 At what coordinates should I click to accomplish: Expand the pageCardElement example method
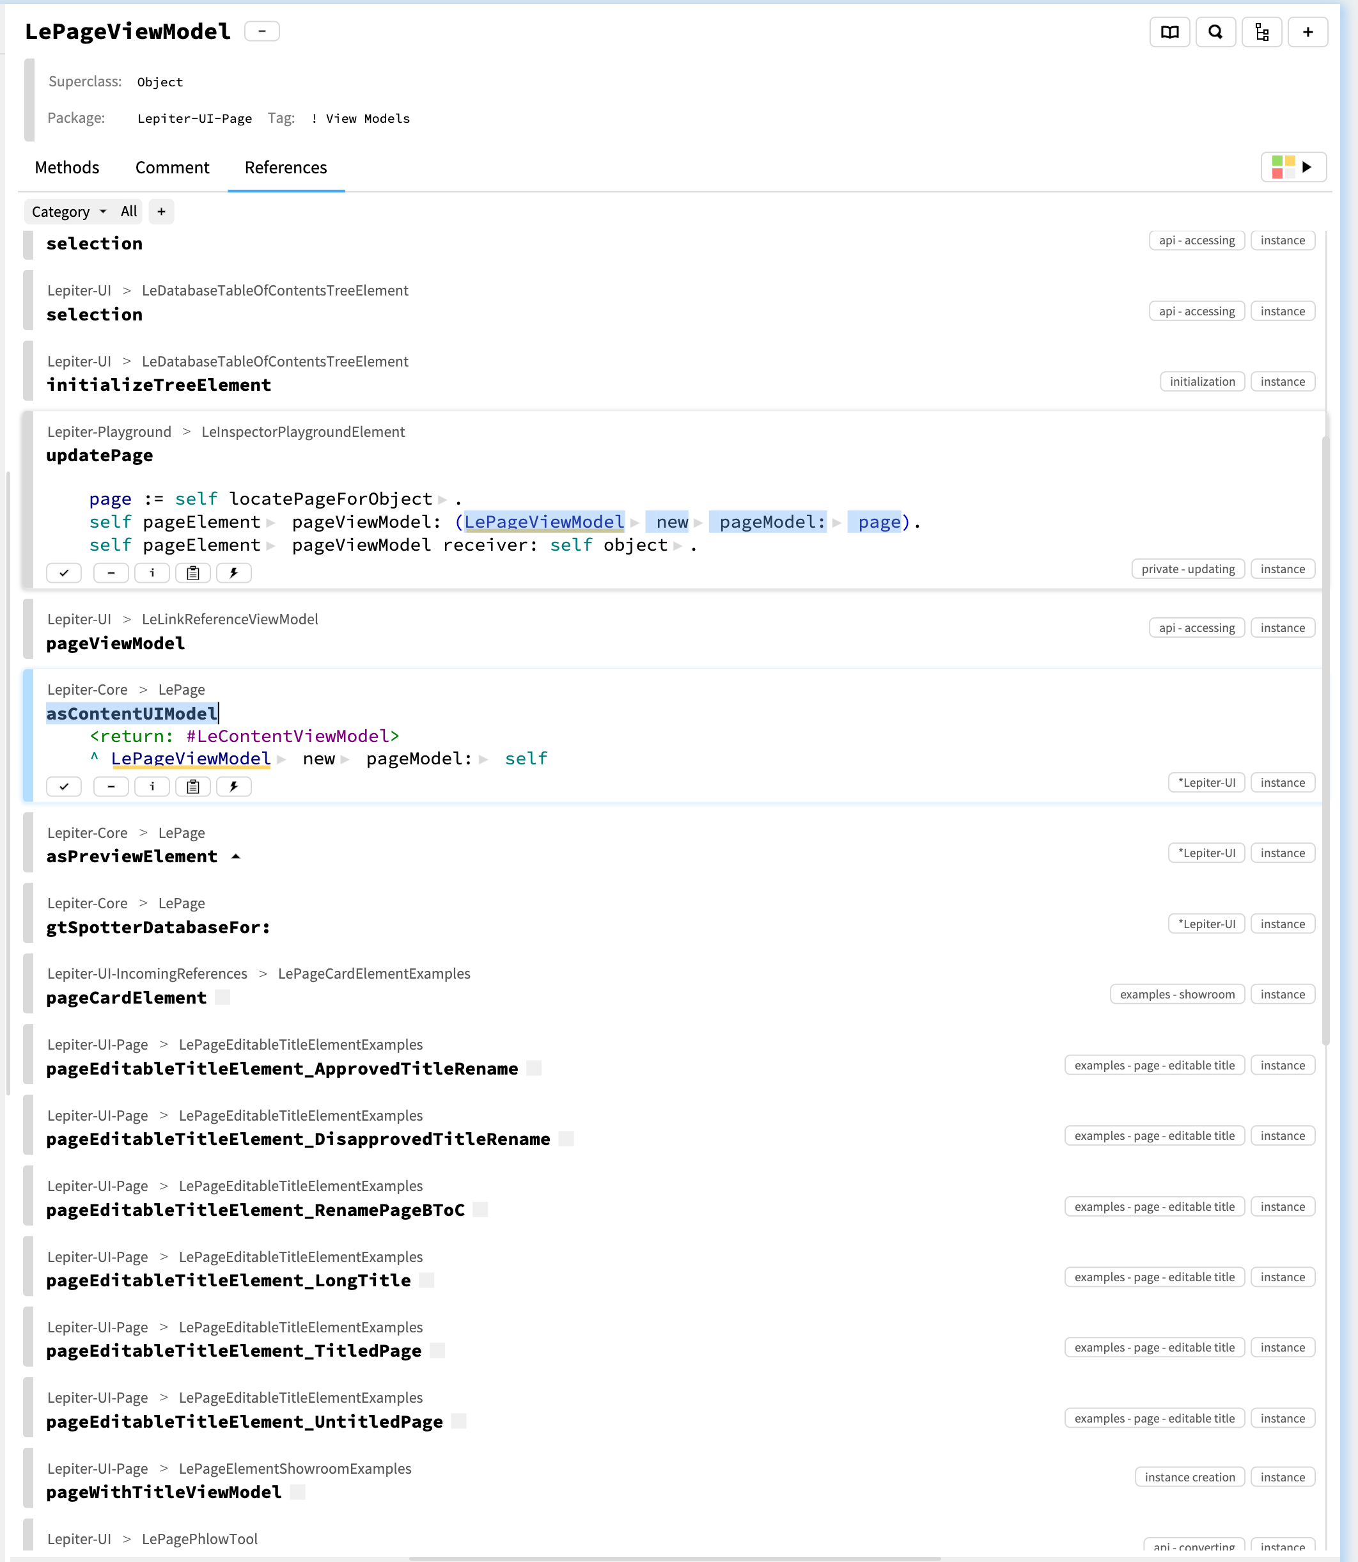point(222,998)
